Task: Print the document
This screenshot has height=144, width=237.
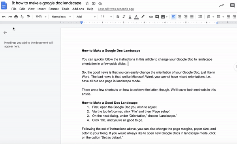Action: pos(16,17)
